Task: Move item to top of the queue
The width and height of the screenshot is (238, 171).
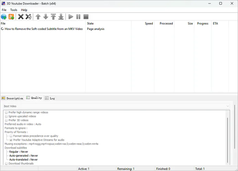Action: pyautogui.click(x=53, y=17)
